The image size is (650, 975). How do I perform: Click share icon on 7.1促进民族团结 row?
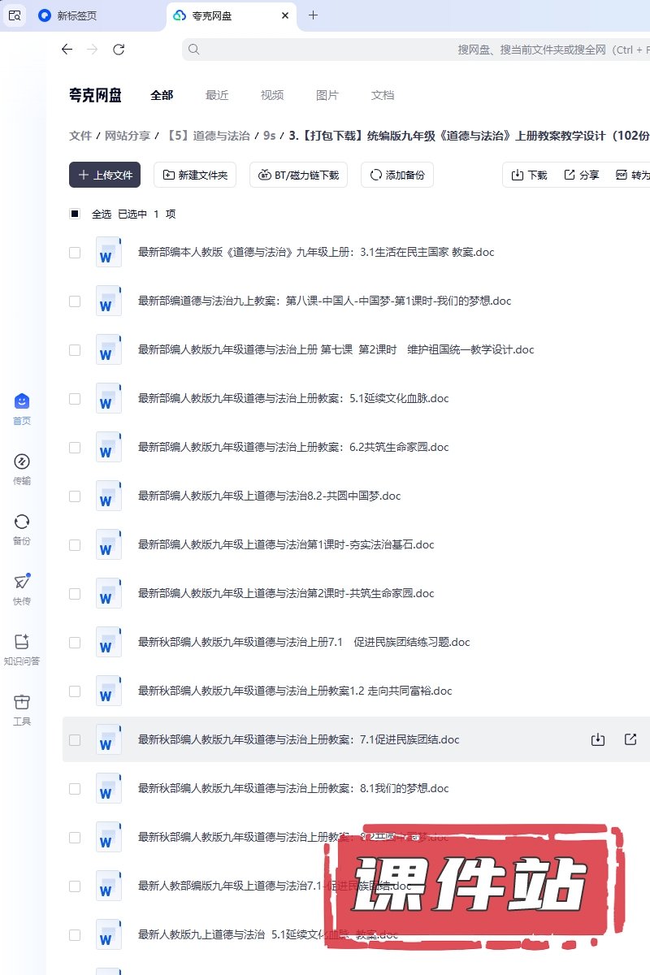tap(630, 739)
